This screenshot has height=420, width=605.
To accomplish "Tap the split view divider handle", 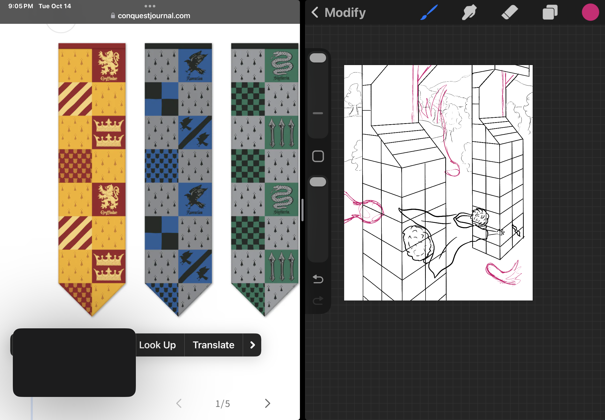I will (x=302, y=210).
